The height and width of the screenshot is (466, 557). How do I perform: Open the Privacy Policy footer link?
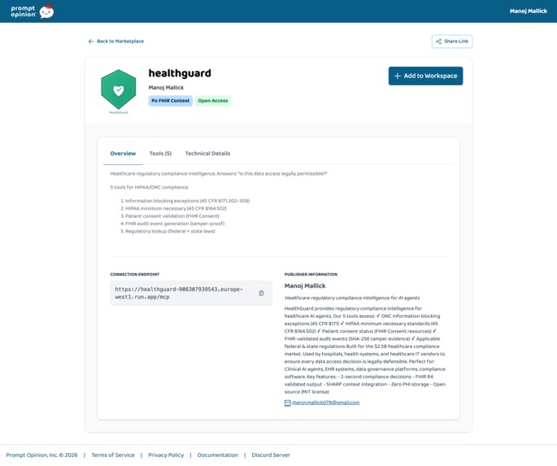[x=166, y=455]
